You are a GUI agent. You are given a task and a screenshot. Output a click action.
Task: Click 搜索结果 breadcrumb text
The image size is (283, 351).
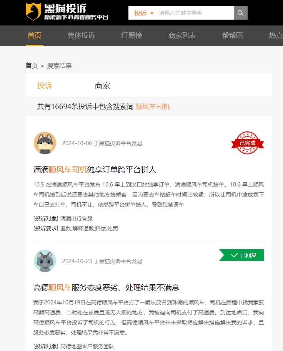coord(60,65)
